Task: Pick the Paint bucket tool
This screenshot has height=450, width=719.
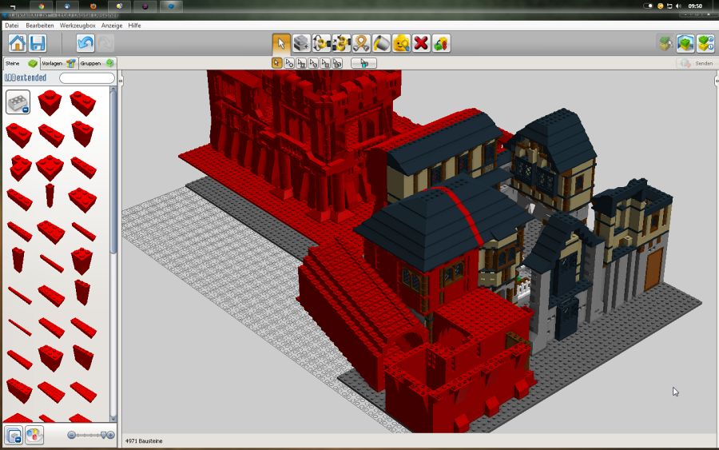Action: click(x=381, y=43)
